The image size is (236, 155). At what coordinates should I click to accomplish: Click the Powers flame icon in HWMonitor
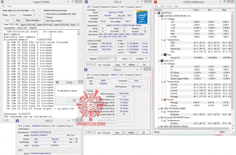165,100
